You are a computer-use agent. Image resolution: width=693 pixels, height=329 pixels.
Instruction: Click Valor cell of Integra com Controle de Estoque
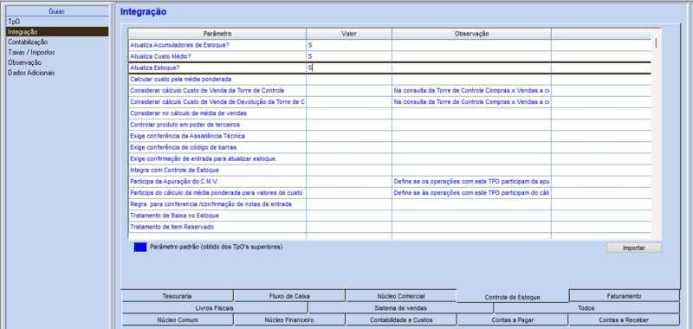349,170
